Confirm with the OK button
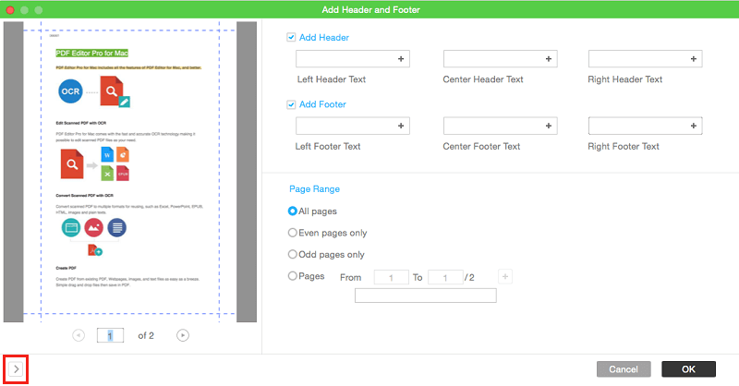739x386 pixels. [688, 369]
